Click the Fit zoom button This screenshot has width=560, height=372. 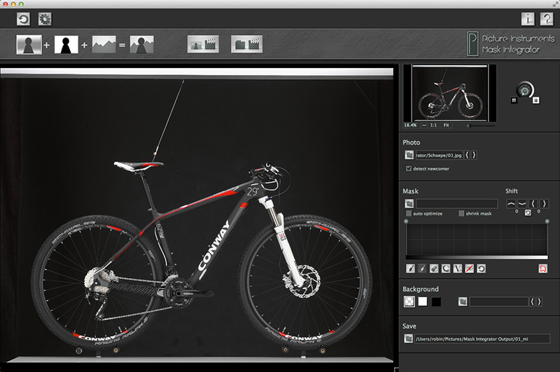(x=447, y=125)
